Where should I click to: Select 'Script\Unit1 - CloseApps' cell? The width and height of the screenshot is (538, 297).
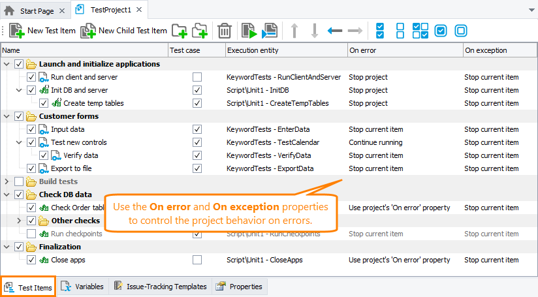[264, 260]
